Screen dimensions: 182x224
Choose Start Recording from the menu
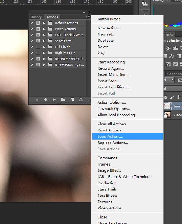coord(127,62)
